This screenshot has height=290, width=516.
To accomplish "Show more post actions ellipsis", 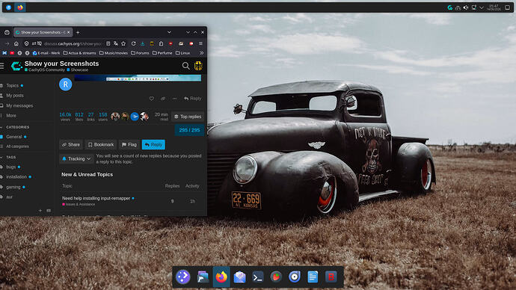I will pyautogui.click(x=174, y=99).
